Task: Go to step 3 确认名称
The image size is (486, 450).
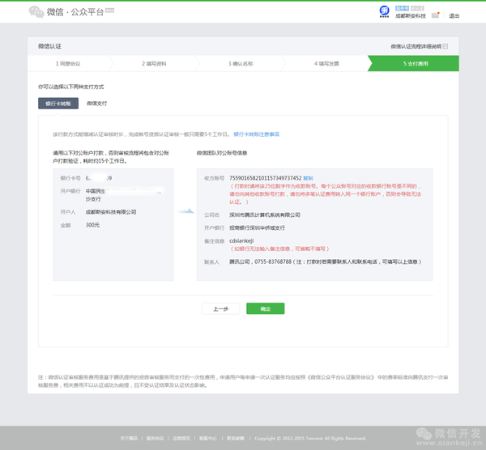Action: click(x=241, y=63)
